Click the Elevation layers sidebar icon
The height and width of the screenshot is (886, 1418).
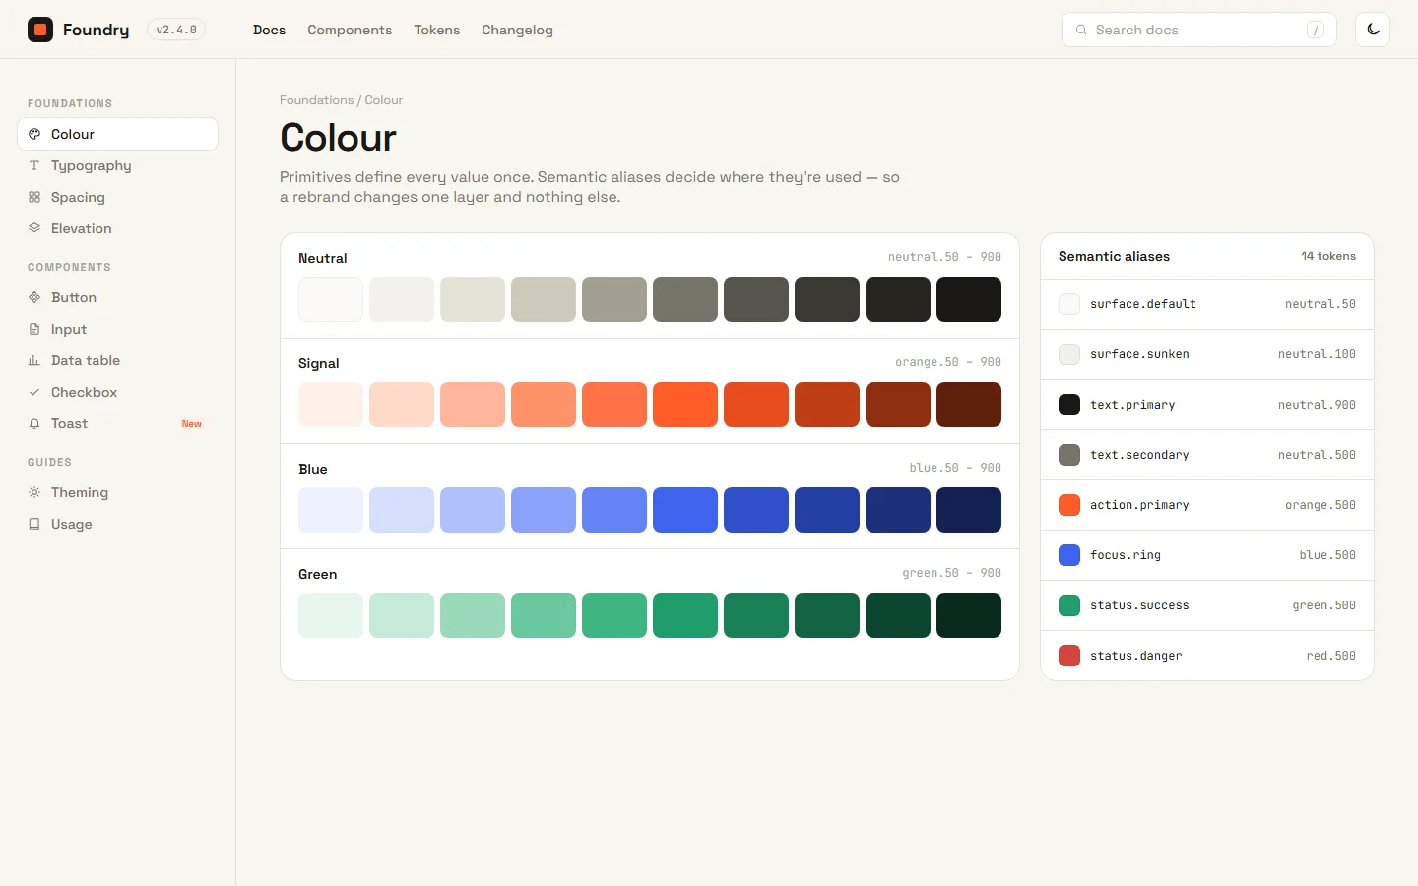(34, 228)
